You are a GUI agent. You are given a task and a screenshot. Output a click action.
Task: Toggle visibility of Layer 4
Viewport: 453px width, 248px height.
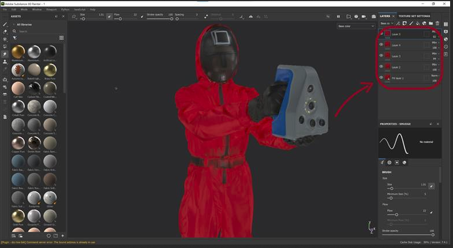[381, 44]
